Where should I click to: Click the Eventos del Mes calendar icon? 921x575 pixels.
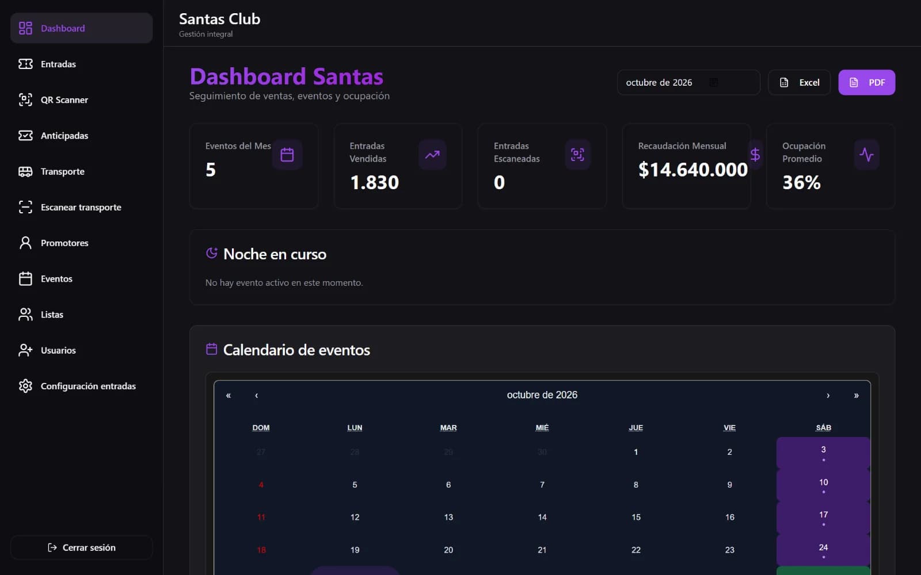click(x=287, y=155)
